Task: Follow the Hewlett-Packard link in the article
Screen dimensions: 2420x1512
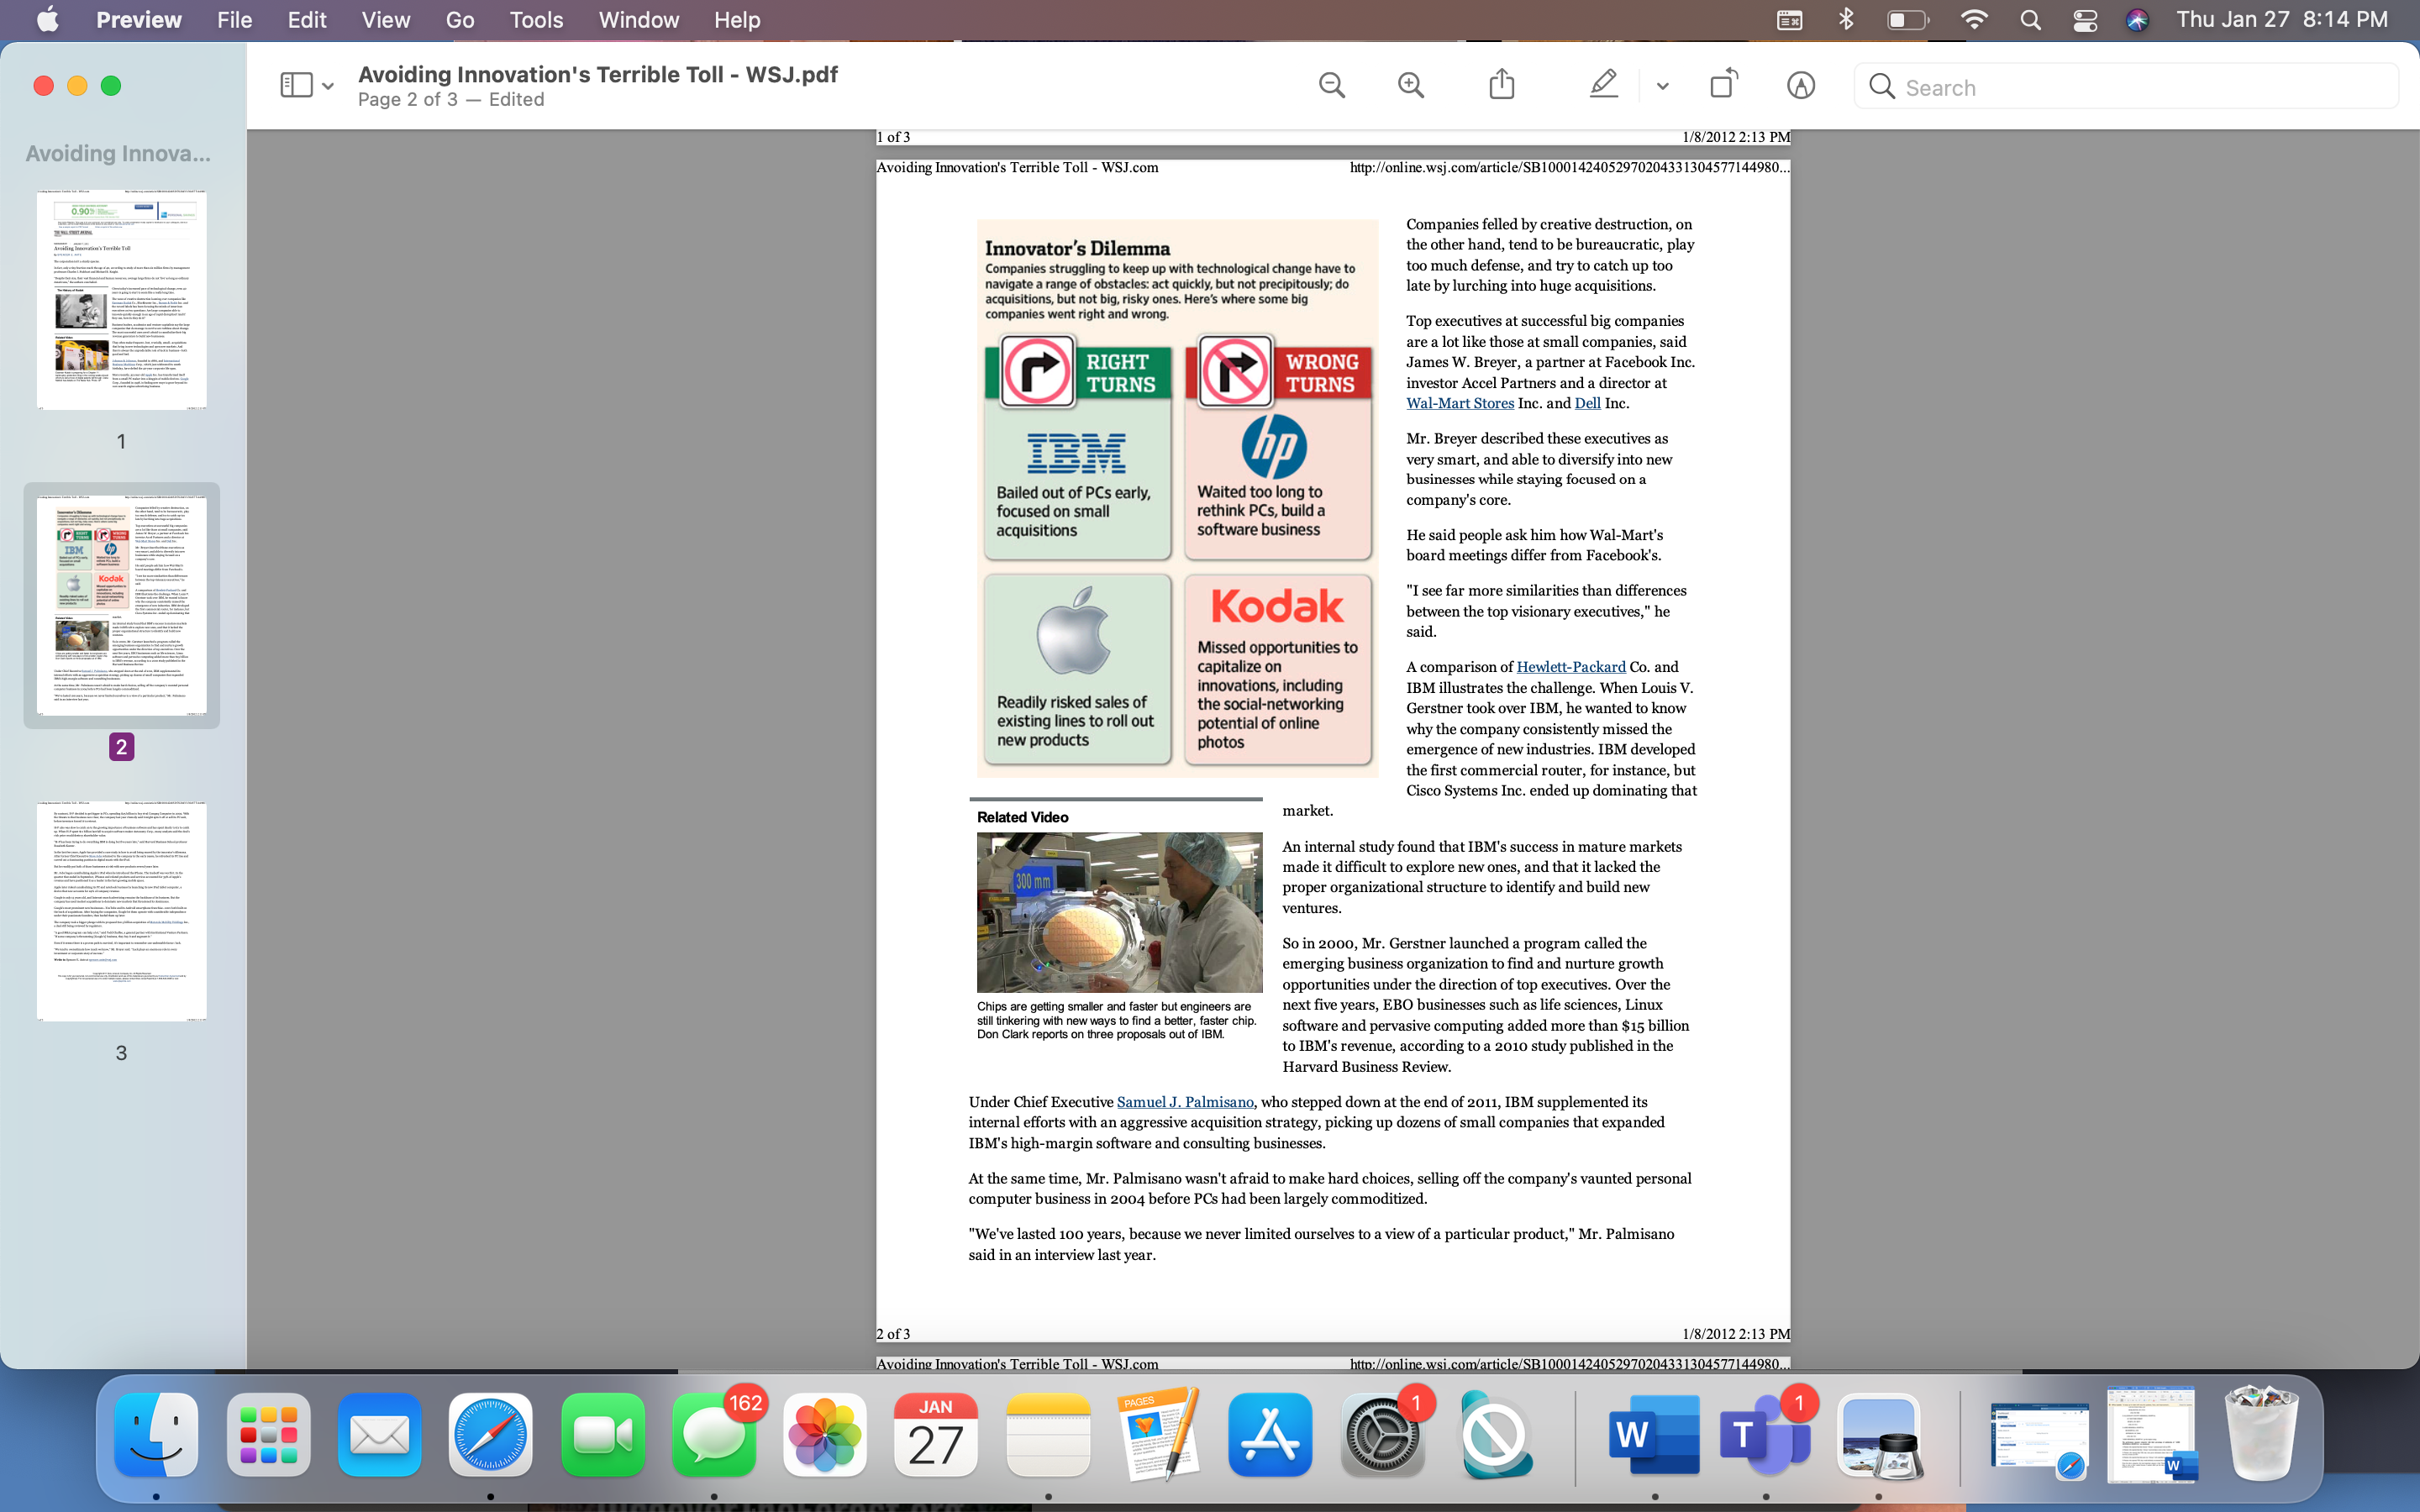Action: tap(1569, 666)
